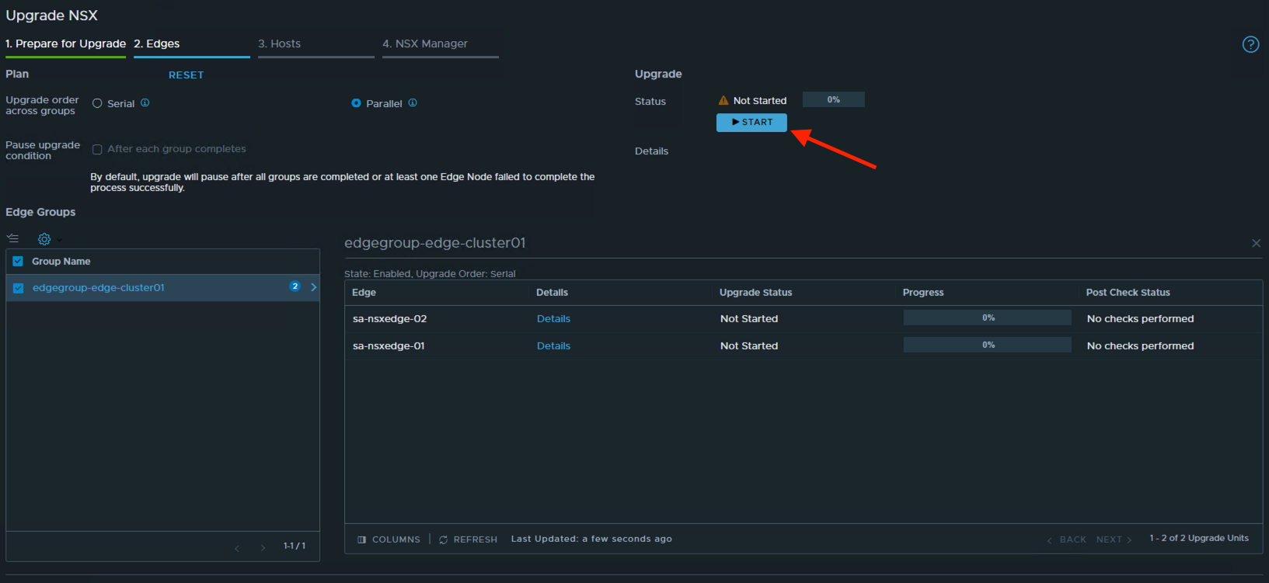The width and height of the screenshot is (1269, 583).
Task: Go to the previous page of Edge Groups
Action: pos(237,548)
